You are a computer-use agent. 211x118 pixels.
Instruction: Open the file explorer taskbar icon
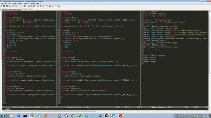pyautogui.click(x=12, y=116)
